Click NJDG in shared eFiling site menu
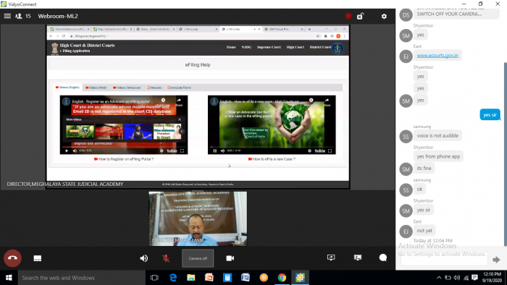The height and width of the screenshot is (285, 507). pos(246,47)
